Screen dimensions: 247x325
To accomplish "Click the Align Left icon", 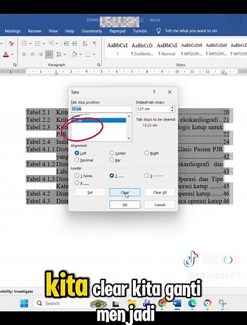I will click(24, 54).
